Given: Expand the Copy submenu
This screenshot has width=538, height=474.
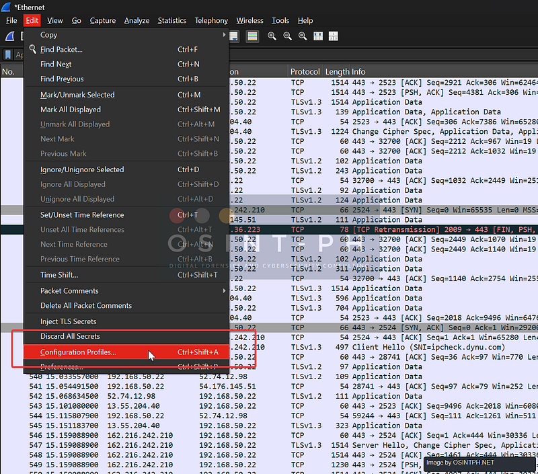Looking at the screenshot, I should tap(126, 35).
